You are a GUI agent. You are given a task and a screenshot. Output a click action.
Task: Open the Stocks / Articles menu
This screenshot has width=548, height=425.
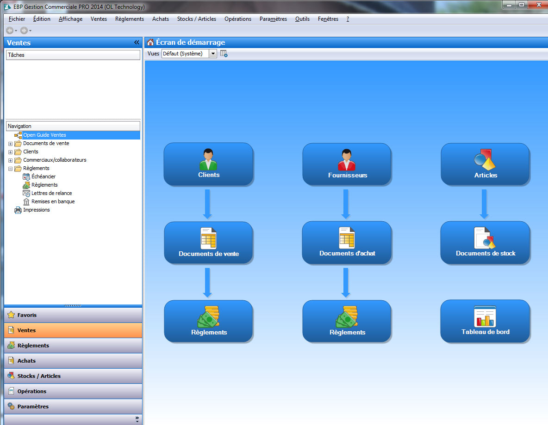click(197, 19)
